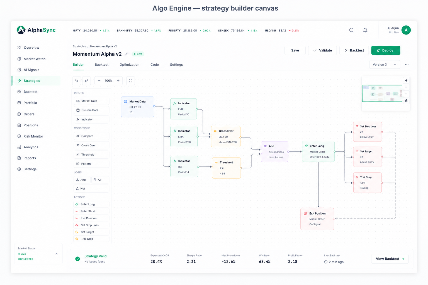Select the Trail Stop 1.5% node
428x285 pixels.
pyautogui.click(x=368, y=183)
